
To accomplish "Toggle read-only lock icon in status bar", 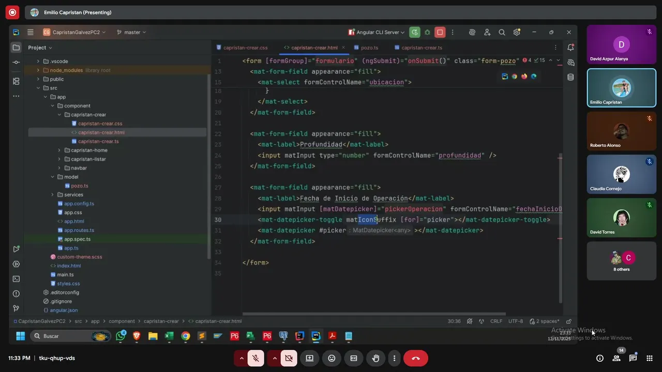I will pos(569,321).
